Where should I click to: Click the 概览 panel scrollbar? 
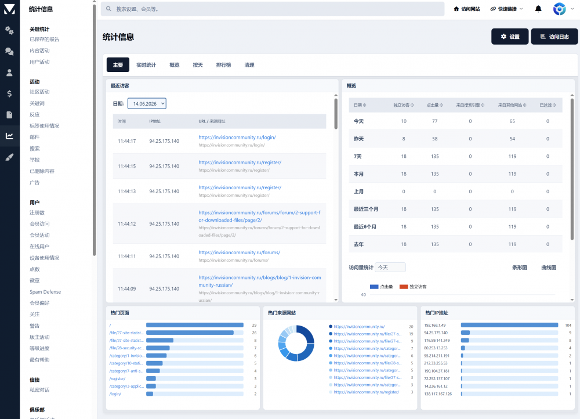tap(572, 169)
